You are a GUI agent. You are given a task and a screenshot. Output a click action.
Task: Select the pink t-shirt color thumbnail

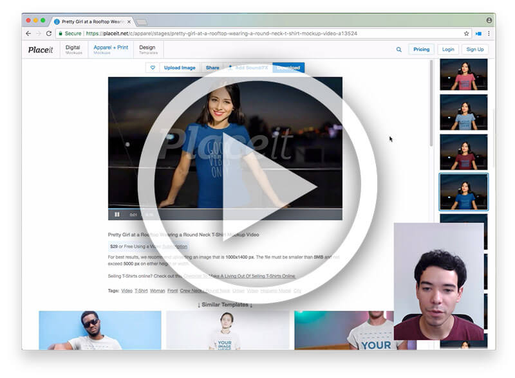(464, 75)
